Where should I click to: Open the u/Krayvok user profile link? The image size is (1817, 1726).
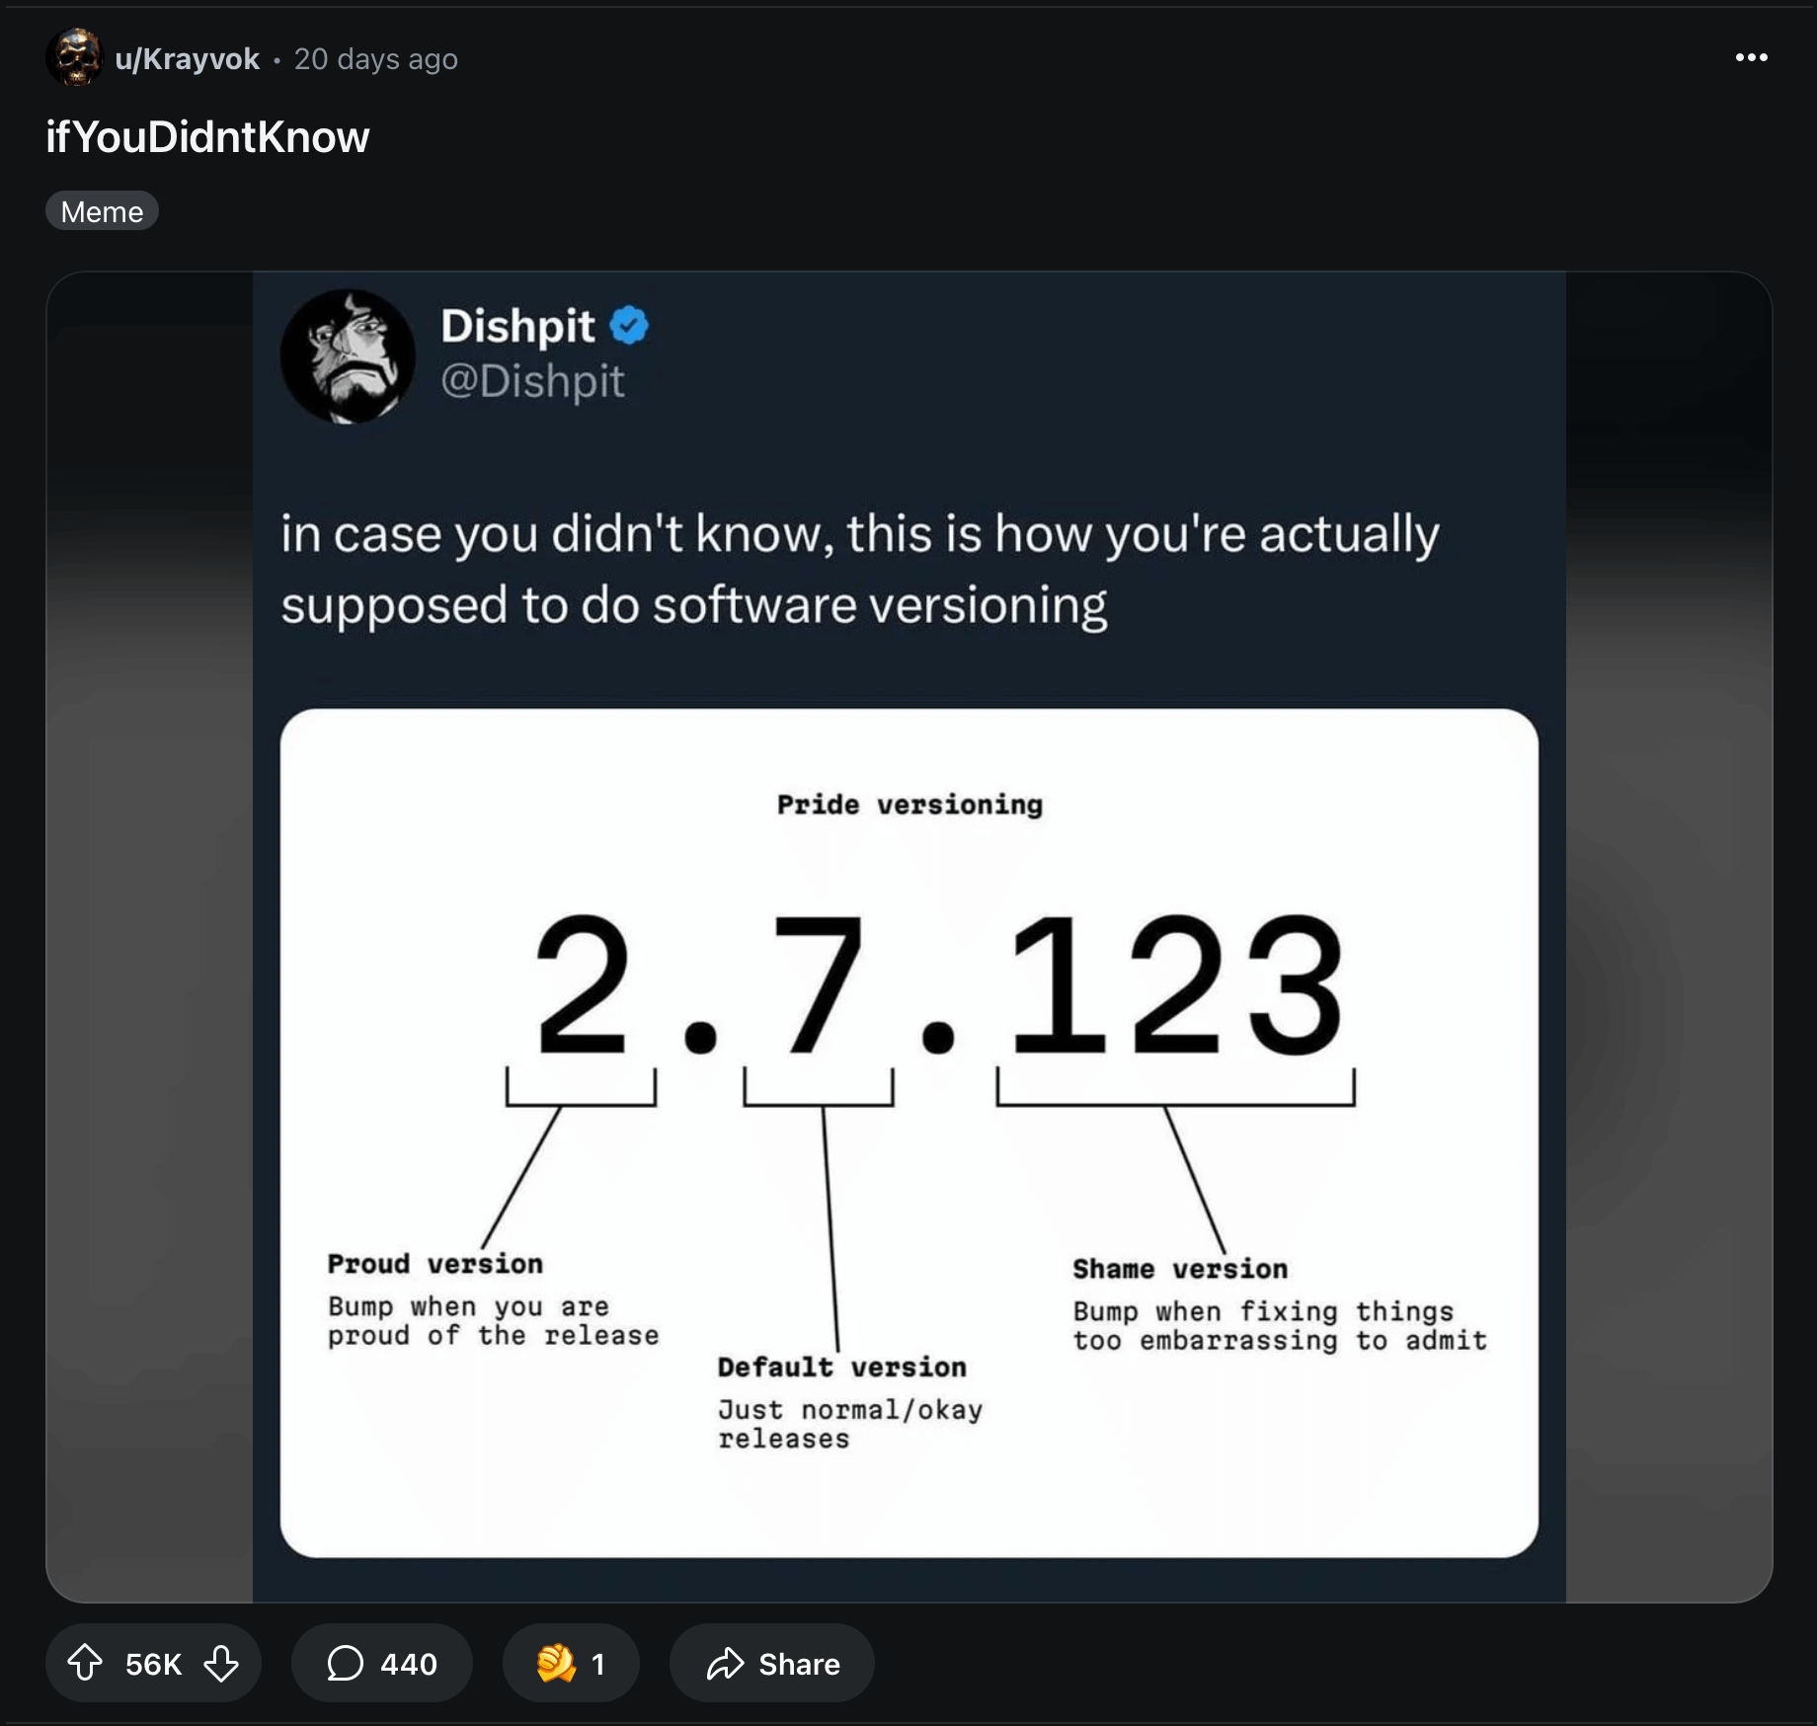point(187,59)
